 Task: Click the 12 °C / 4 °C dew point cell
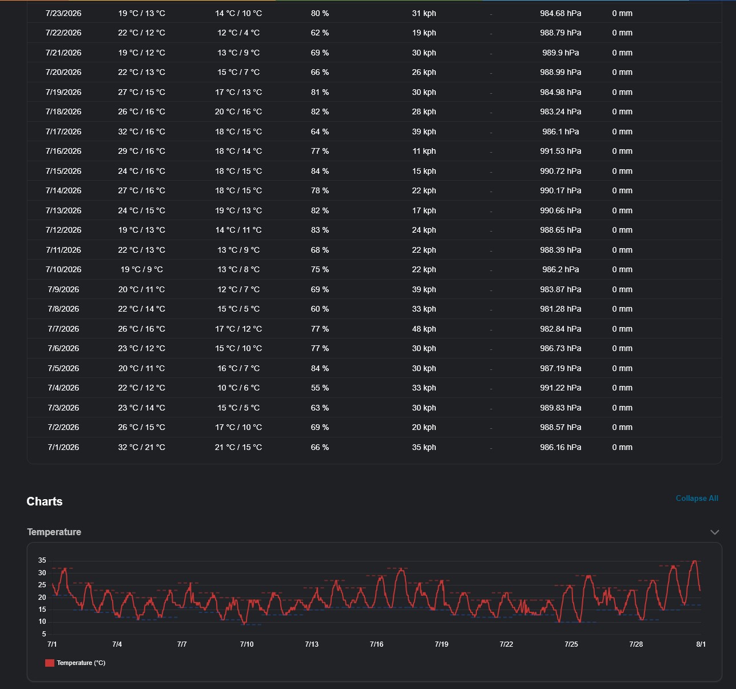pos(238,33)
